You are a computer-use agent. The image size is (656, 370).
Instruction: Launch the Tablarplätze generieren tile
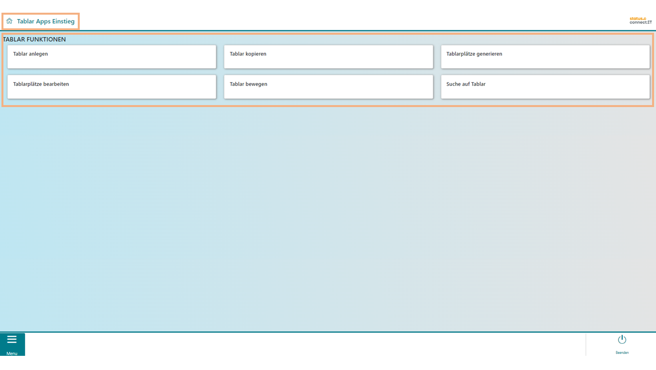click(545, 57)
